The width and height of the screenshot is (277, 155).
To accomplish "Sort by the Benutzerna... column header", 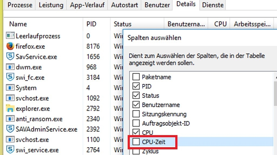I will 186,24.
